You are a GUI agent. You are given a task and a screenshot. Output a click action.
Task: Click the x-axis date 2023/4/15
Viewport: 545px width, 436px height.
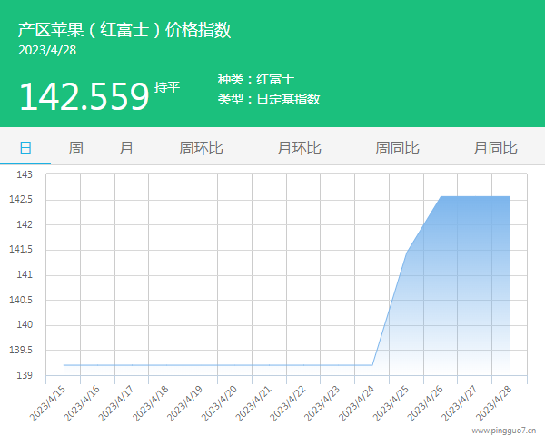[47, 403]
